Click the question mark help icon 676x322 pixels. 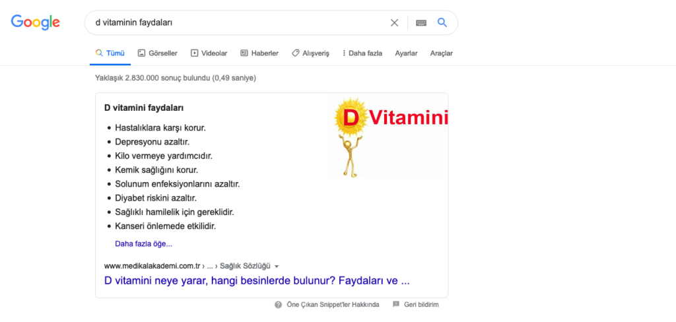pos(279,305)
